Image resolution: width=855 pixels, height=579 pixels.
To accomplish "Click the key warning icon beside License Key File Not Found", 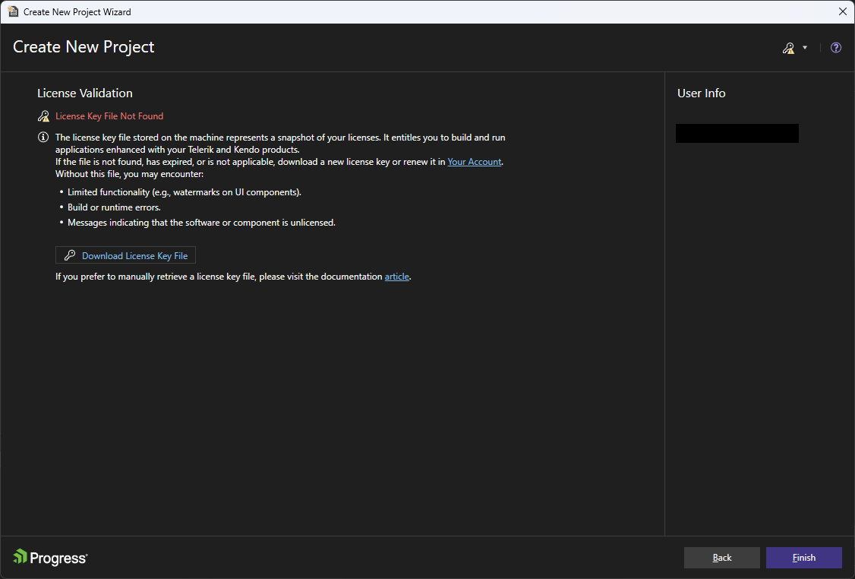I will coord(43,115).
